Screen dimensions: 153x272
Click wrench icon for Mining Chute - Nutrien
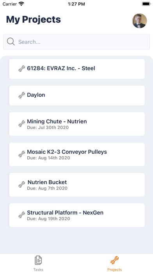[x=21, y=124]
